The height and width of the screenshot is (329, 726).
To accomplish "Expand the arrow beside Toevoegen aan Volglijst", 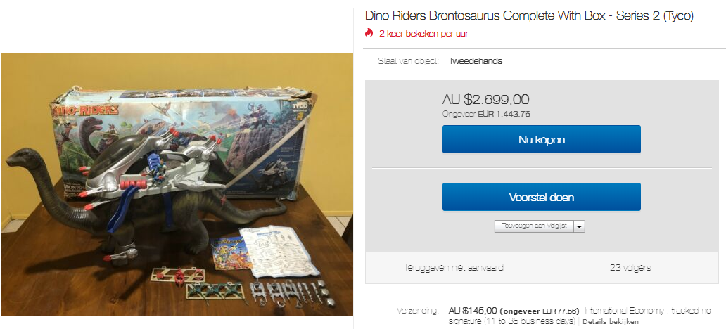I will (580, 226).
